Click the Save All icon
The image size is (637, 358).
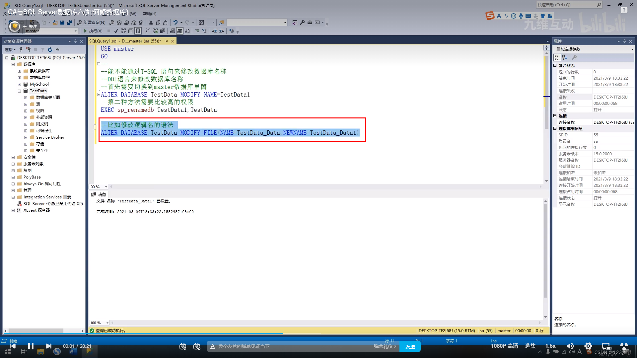69,23
